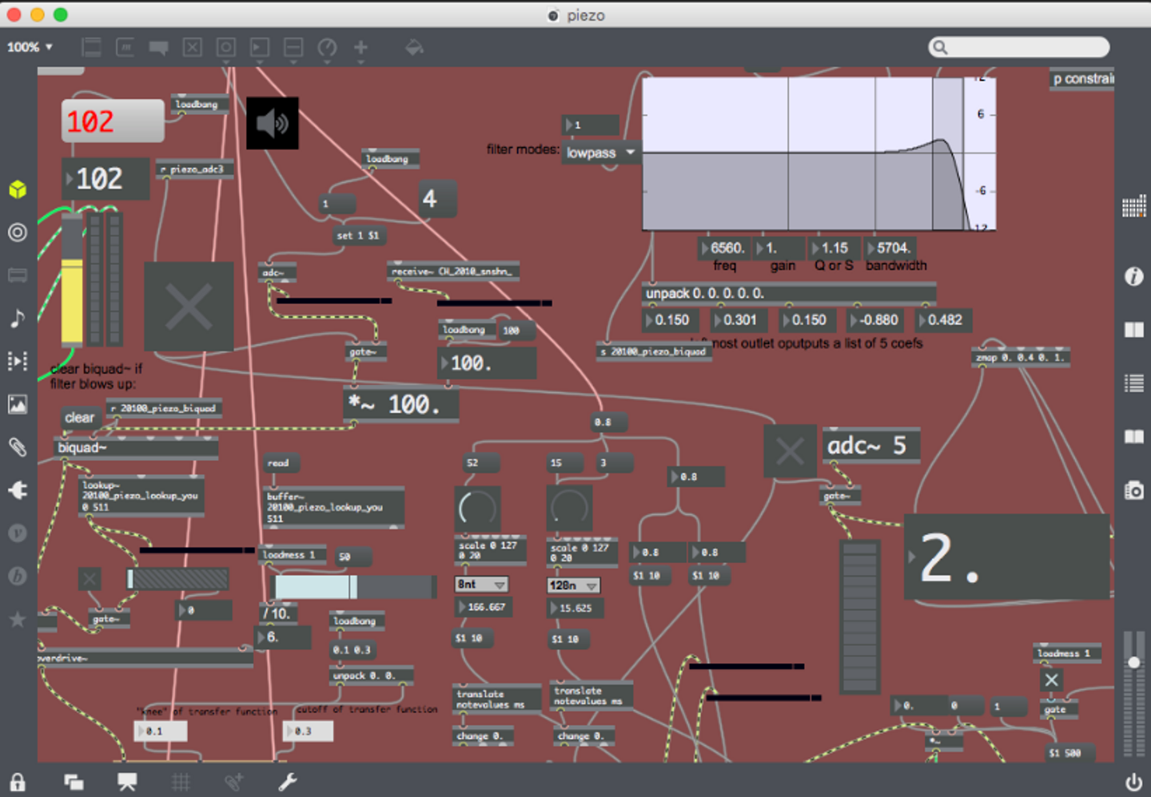Toggle the X box below loadmess 1

pyautogui.click(x=1051, y=680)
